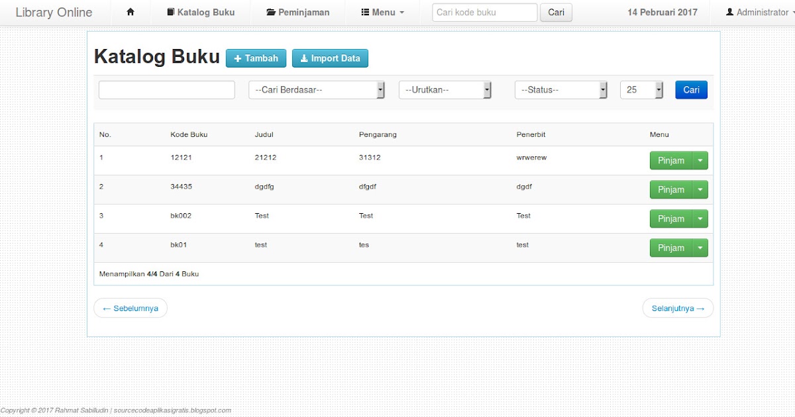Open the Menu dropdown in the navbar

[383, 12]
